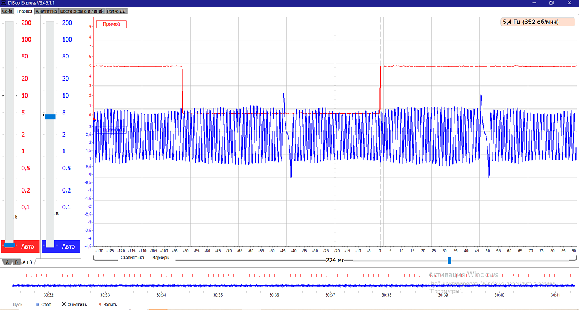Click the Пуск start control
Screen dimensions: 579x310
pos(17,305)
